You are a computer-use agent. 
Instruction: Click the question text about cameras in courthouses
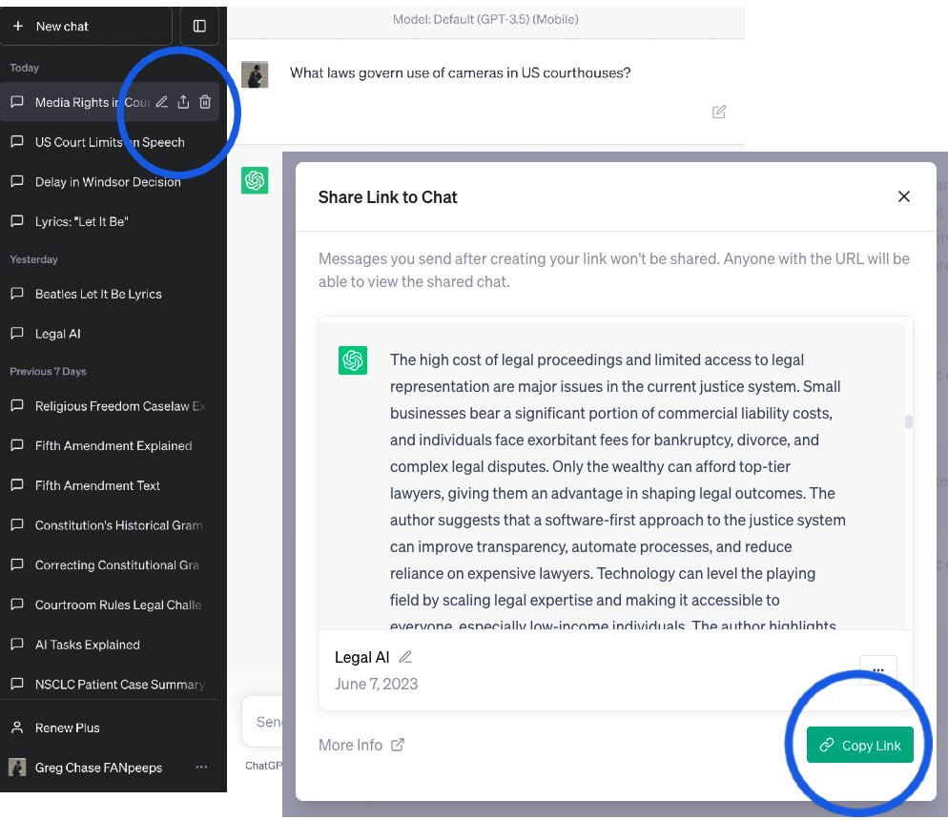[460, 72]
